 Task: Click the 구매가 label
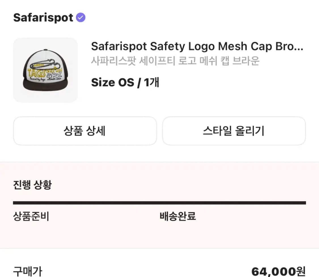pos(26,271)
